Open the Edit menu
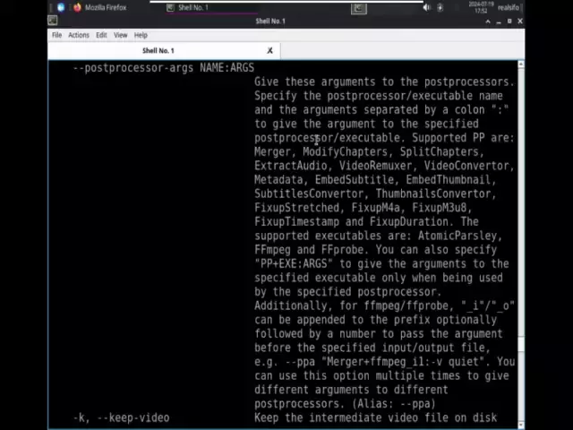This screenshot has height=430, width=573. pyautogui.click(x=101, y=35)
